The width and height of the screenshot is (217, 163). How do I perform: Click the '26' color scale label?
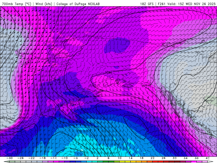(164, 158)
